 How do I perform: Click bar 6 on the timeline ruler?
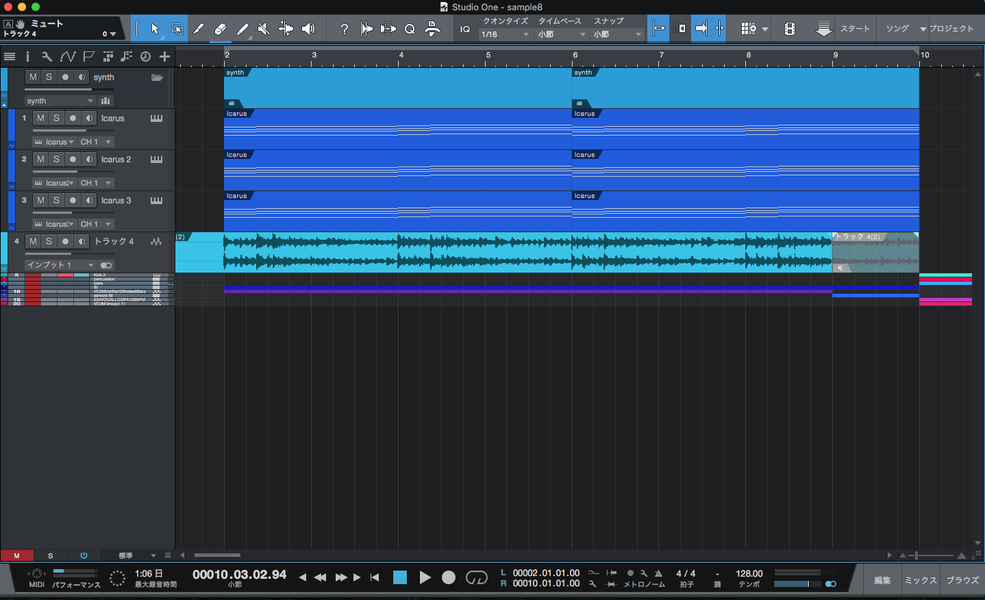coord(575,55)
